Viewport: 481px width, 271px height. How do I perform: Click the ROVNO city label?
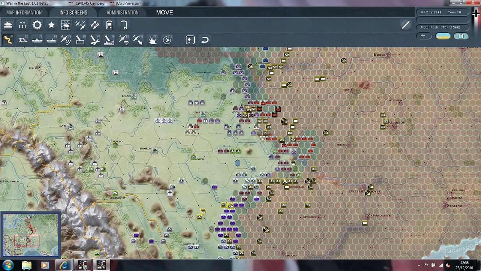click(126, 96)
